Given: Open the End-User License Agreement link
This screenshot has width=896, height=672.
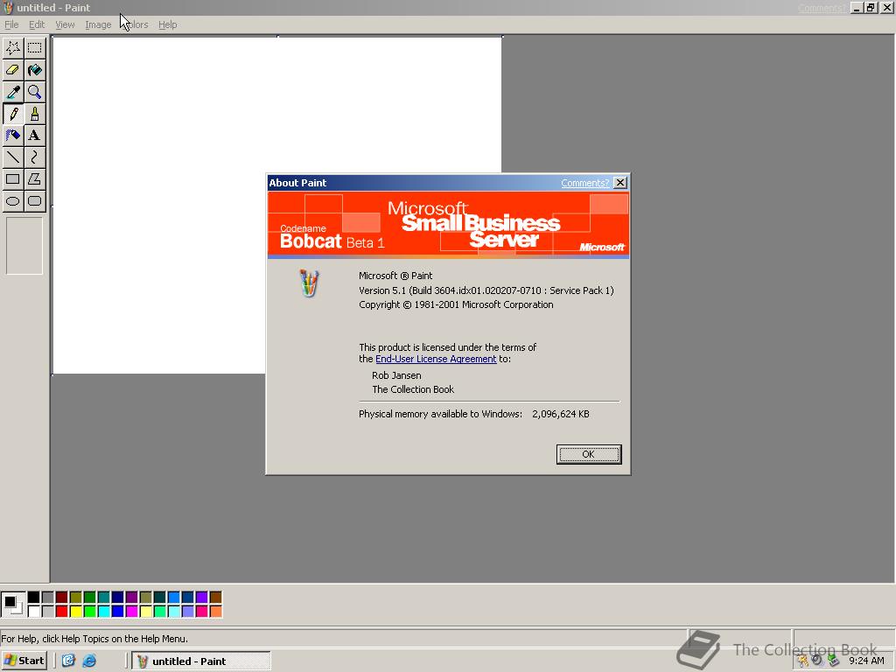Looking at the screenshot, I should coord(436,359).
